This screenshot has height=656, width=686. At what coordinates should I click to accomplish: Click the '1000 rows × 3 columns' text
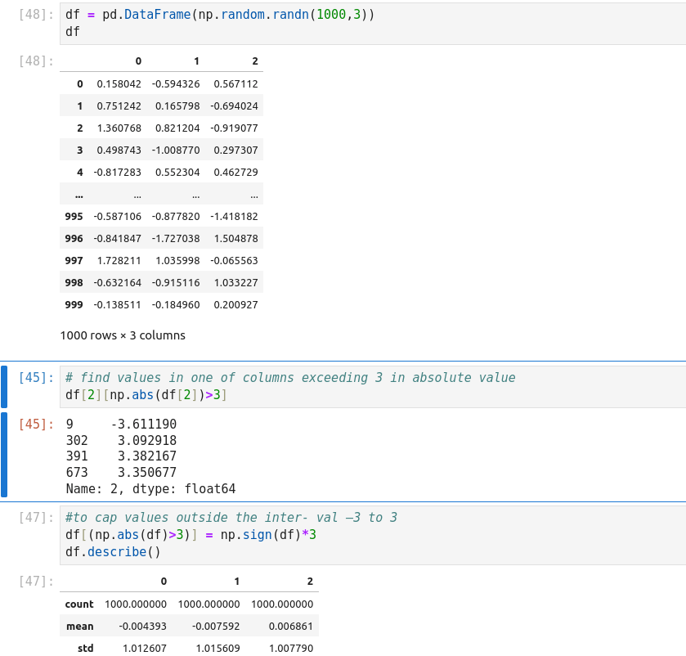tap(123, 335)
